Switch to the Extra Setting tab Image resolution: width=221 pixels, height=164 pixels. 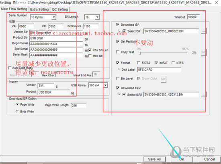(39, 10)
